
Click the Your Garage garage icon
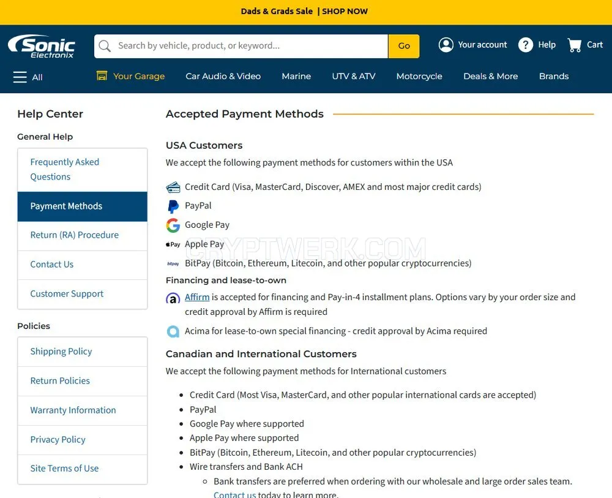tap(102, 75)
